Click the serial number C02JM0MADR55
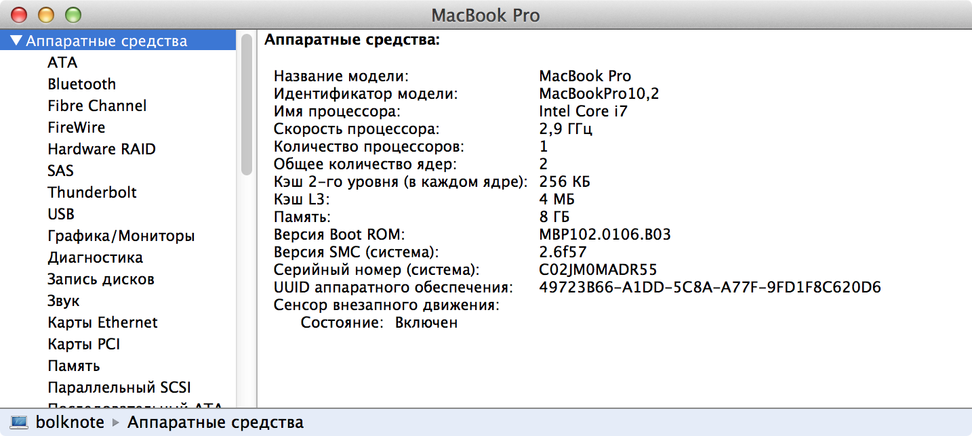This screenshot has height=436, width=972. click(598, 269)
